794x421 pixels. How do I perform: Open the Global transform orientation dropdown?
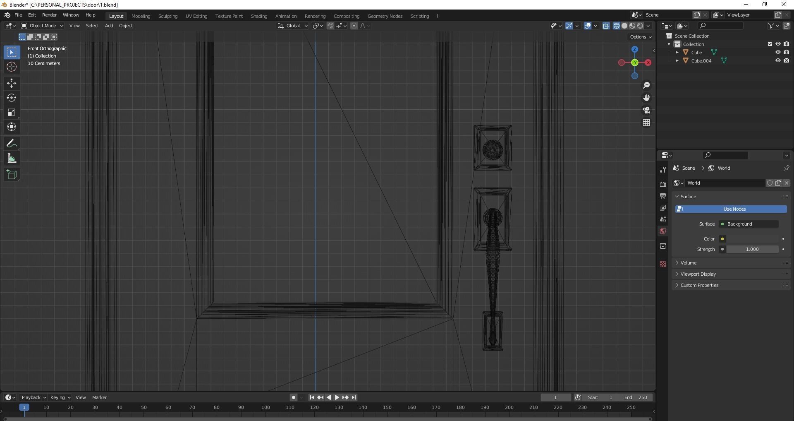click(x=293, y=26)
